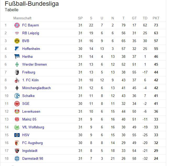
Task: Click the Werder Bremen green logo
Action: pos(17,65)
